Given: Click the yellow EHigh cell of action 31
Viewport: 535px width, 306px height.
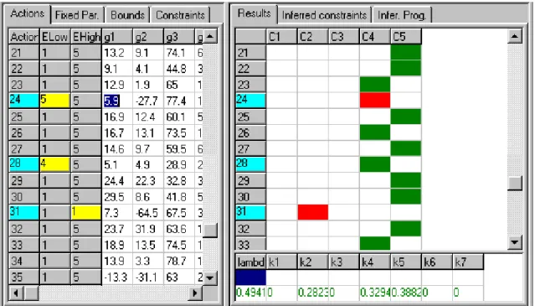Looking at the screenshot, I should (86, 212).
